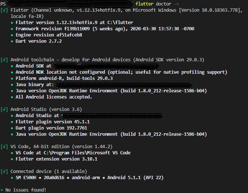Click 'All Android licenses accepted.' line
248x193 pixels.
tap(54, 97)
